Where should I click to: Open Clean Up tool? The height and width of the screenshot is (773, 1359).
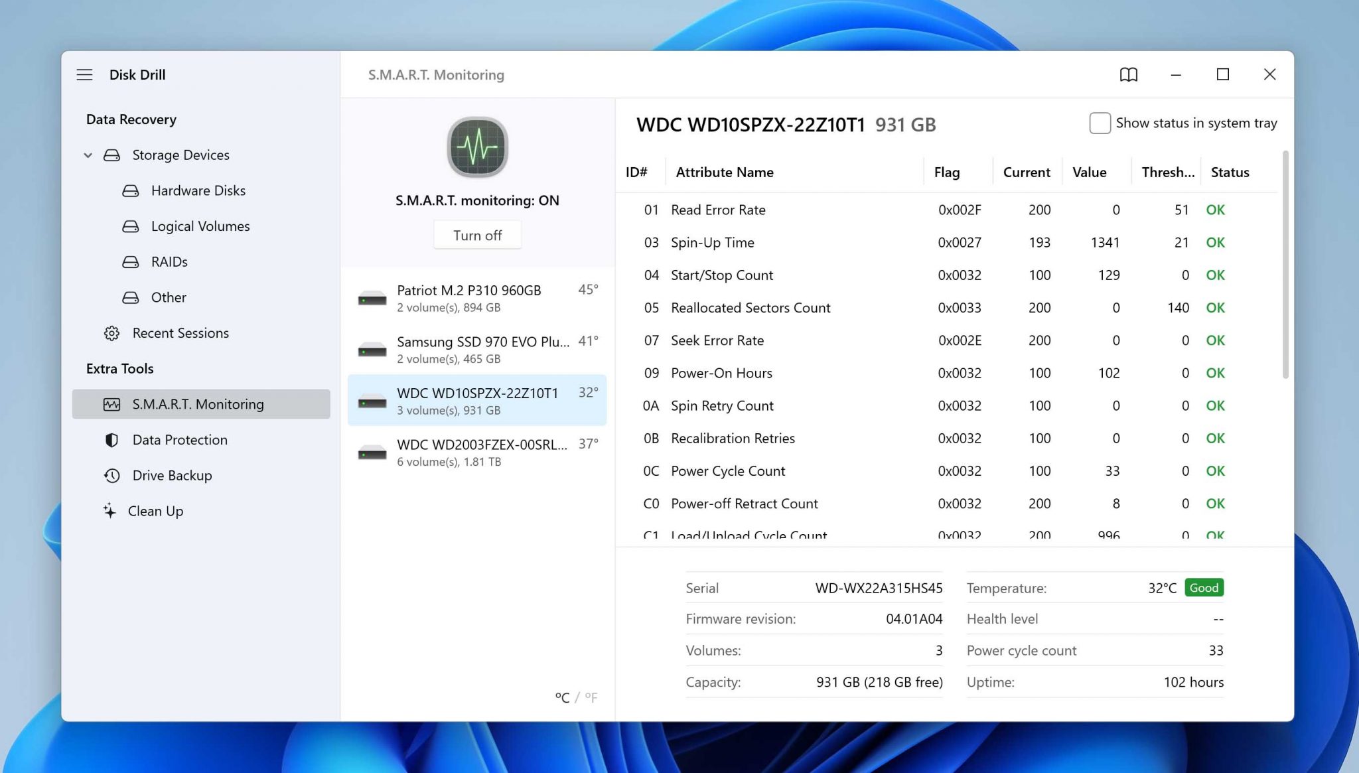tap(155, 511)
